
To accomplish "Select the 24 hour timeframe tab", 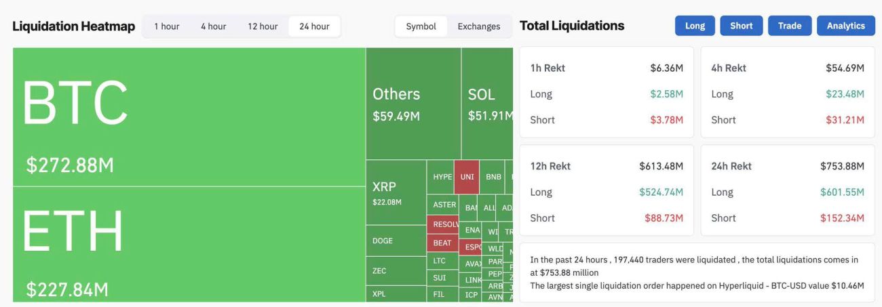I will (314, 26).
